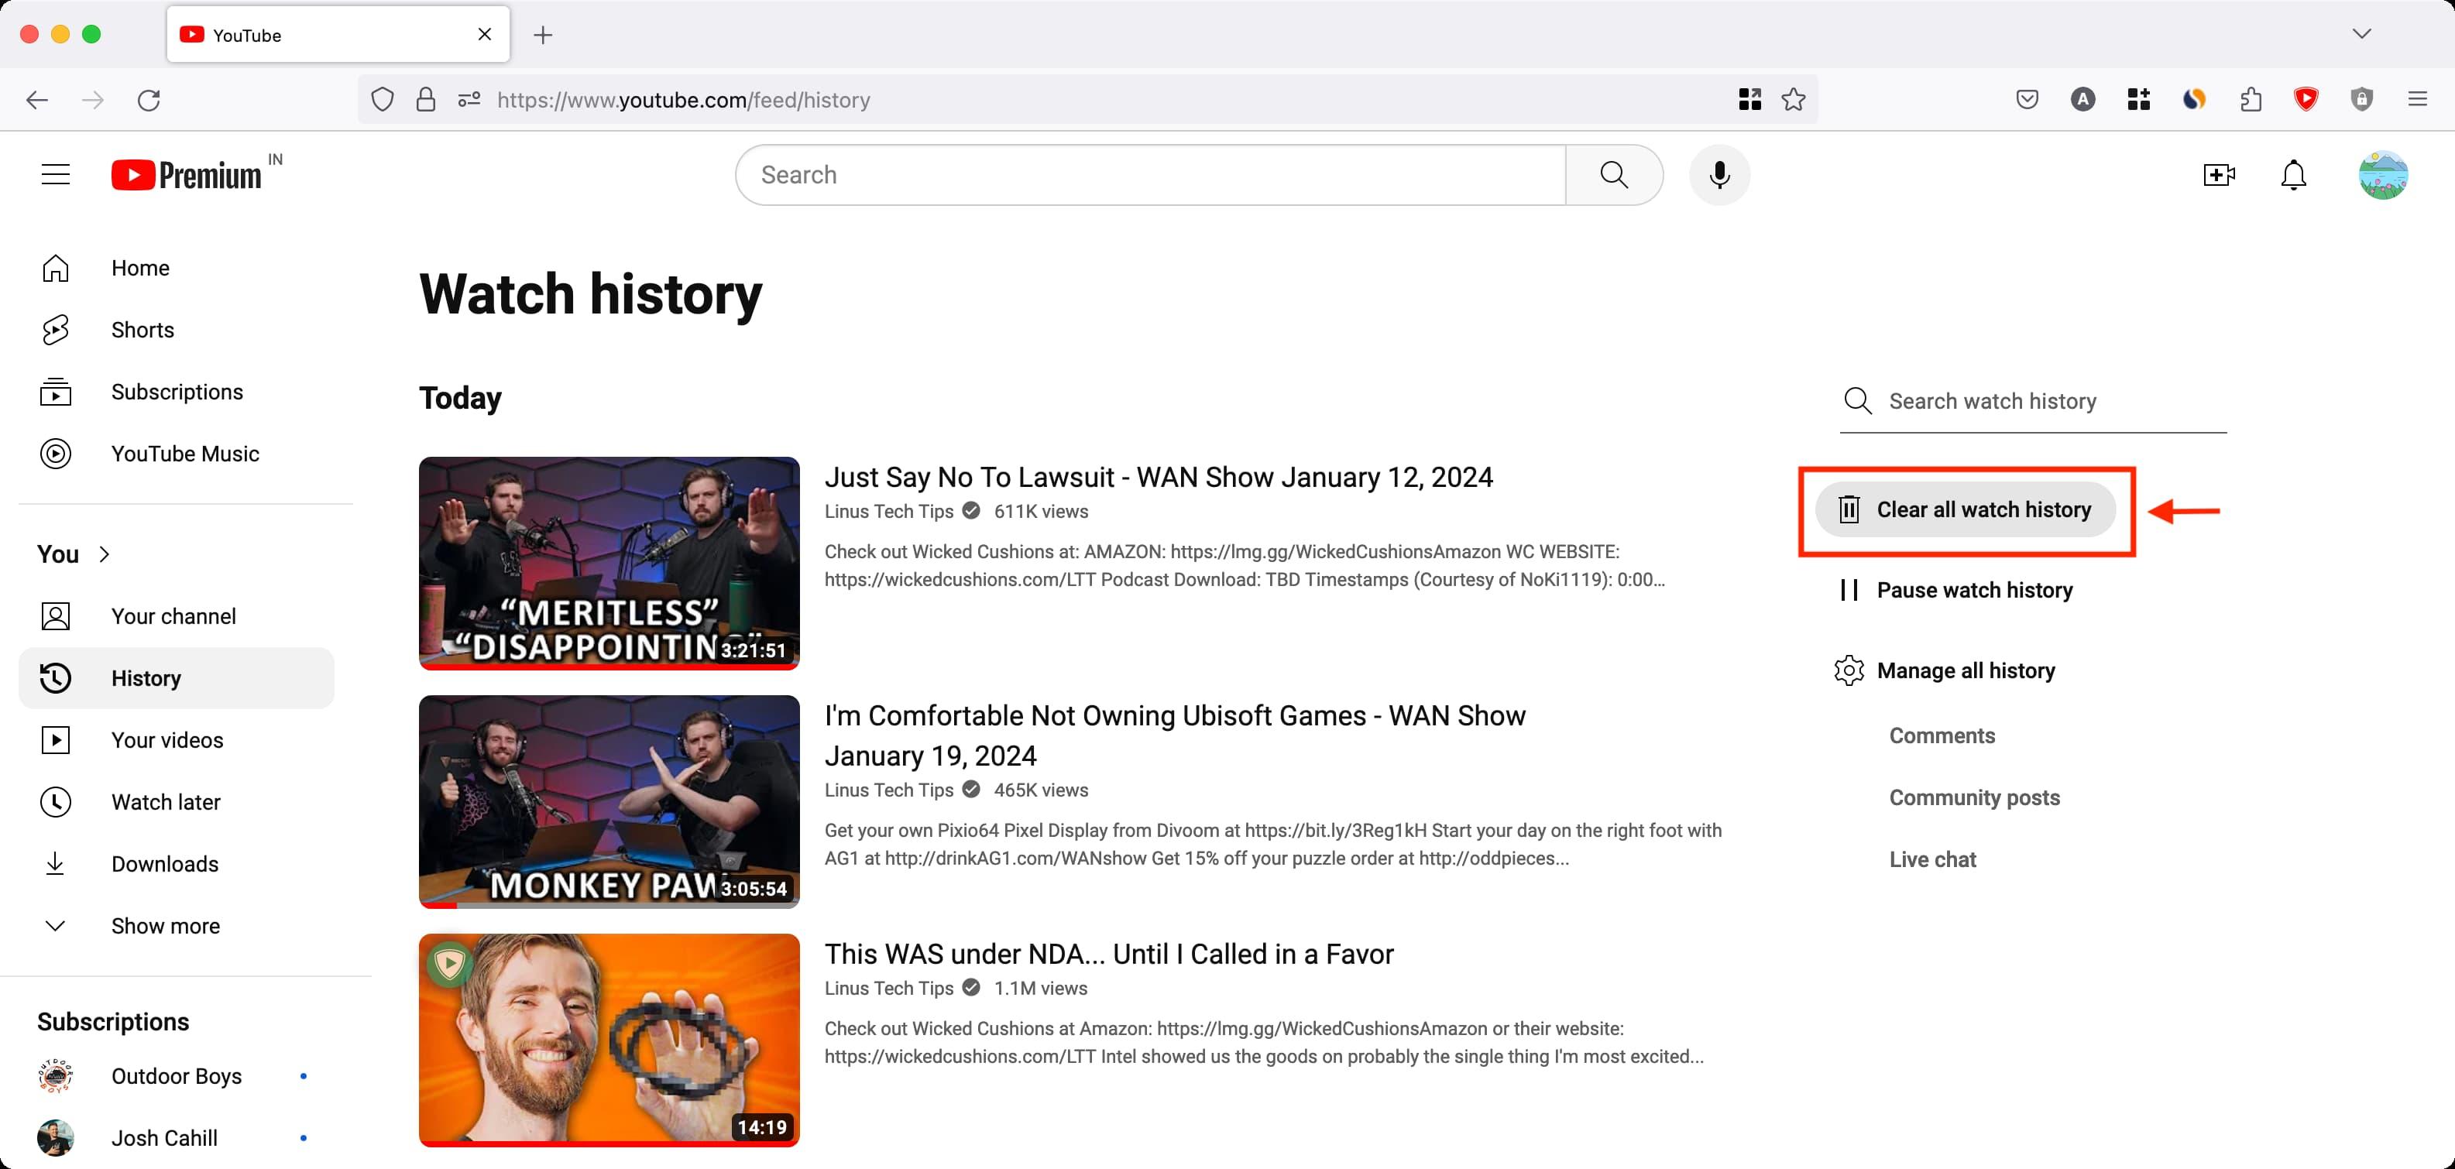2455x1169 pixels.
Task: Click Clear all watch history button
Action: [1965, 509]
